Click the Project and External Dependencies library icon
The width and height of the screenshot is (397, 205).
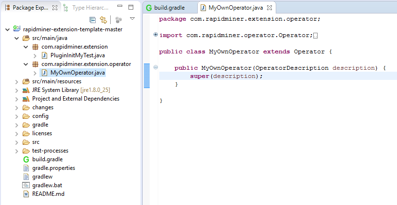(26, 99)
